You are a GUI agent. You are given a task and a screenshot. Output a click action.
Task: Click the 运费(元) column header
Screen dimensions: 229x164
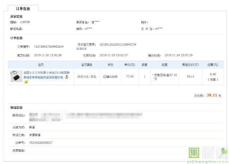tap(212, 65)
